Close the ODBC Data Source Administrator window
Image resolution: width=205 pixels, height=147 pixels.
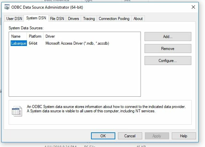tap(193, 7)
